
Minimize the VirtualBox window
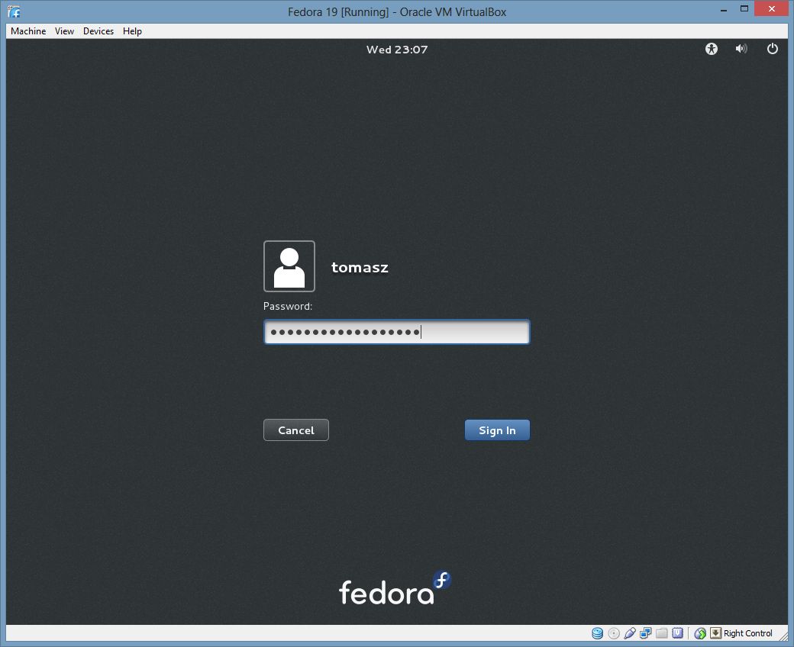tap(724, 9)
